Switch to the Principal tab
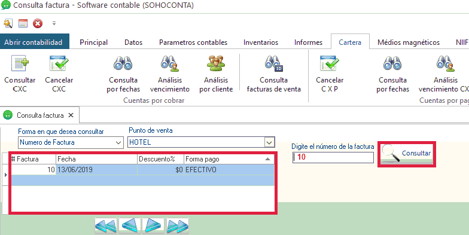The height and width of the screenshot is (235, 469). 93,42
